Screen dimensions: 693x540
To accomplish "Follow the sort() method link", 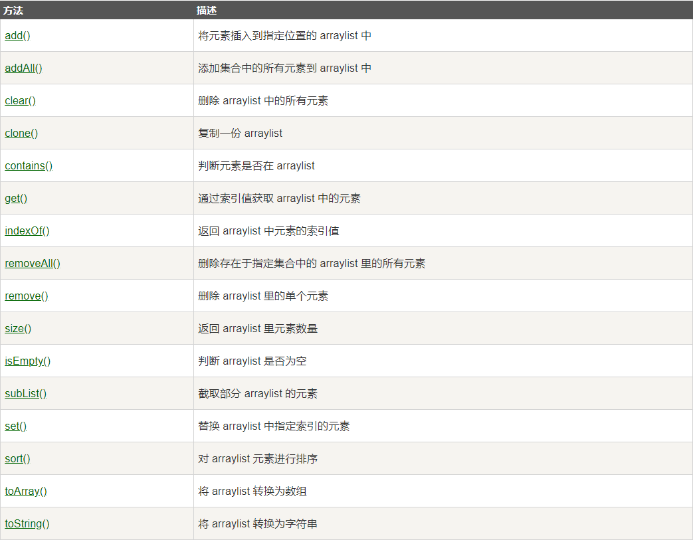I will click(17, 459).
